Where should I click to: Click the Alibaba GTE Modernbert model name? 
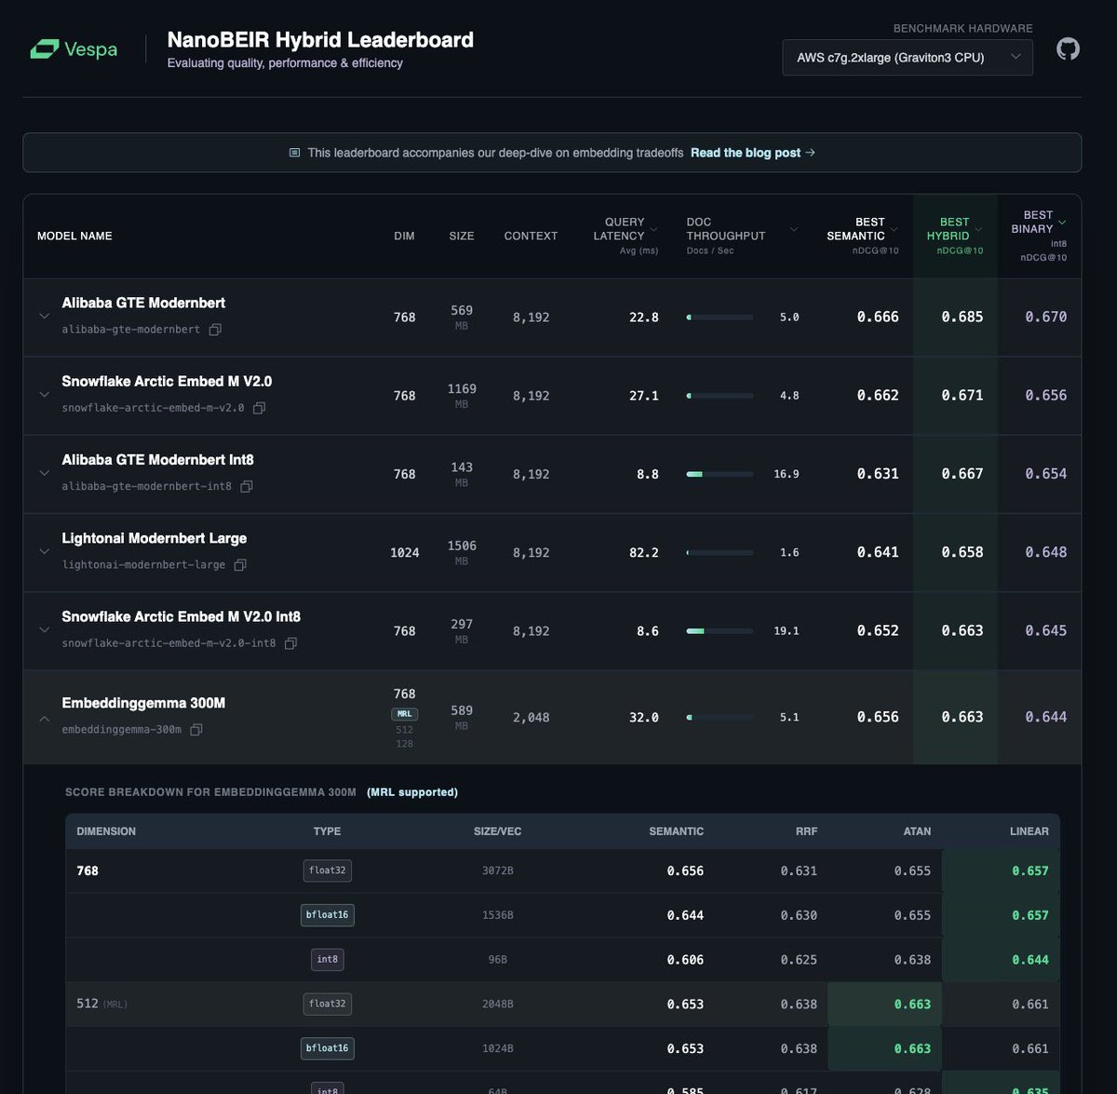coord(143,303)
